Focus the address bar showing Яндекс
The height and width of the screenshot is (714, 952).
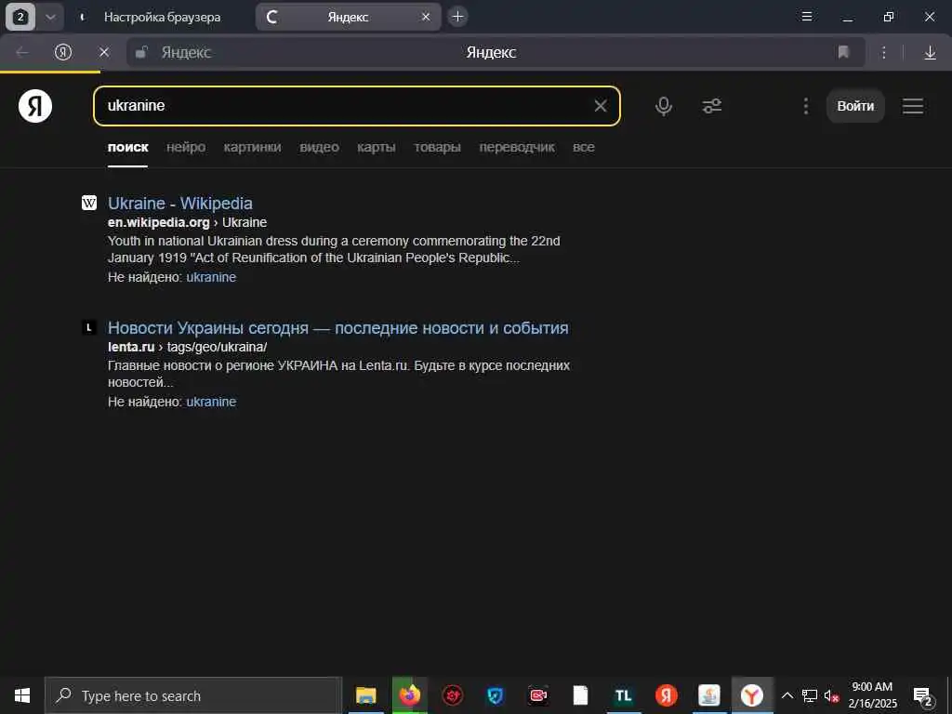coord(491,52)
